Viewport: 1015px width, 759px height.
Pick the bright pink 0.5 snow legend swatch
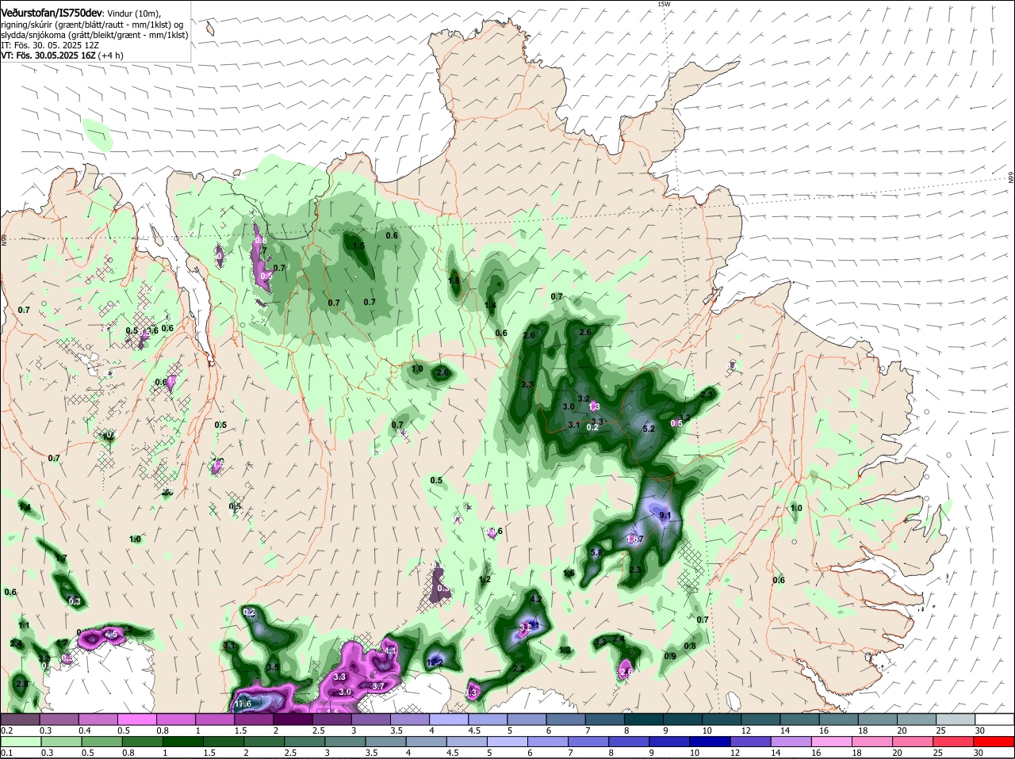136,719
